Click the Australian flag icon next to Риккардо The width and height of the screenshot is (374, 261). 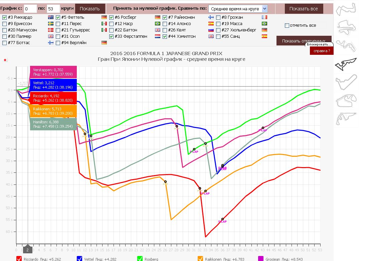50,17
